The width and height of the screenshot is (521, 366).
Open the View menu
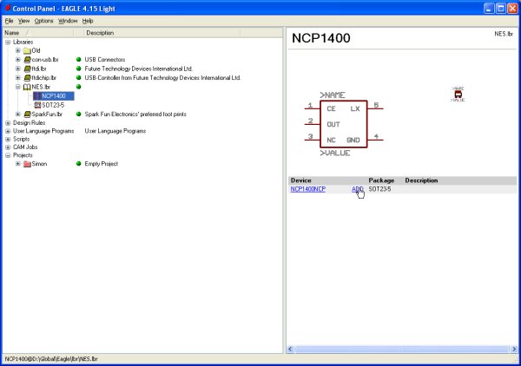click(23, 21)
